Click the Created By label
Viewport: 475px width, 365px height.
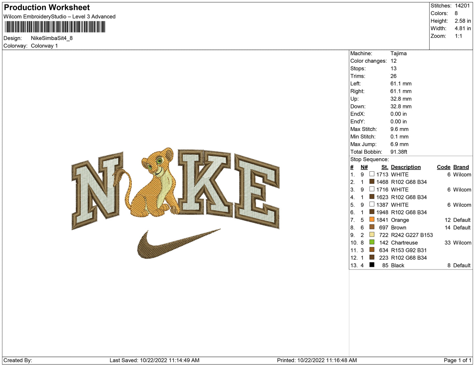(18, 360)
